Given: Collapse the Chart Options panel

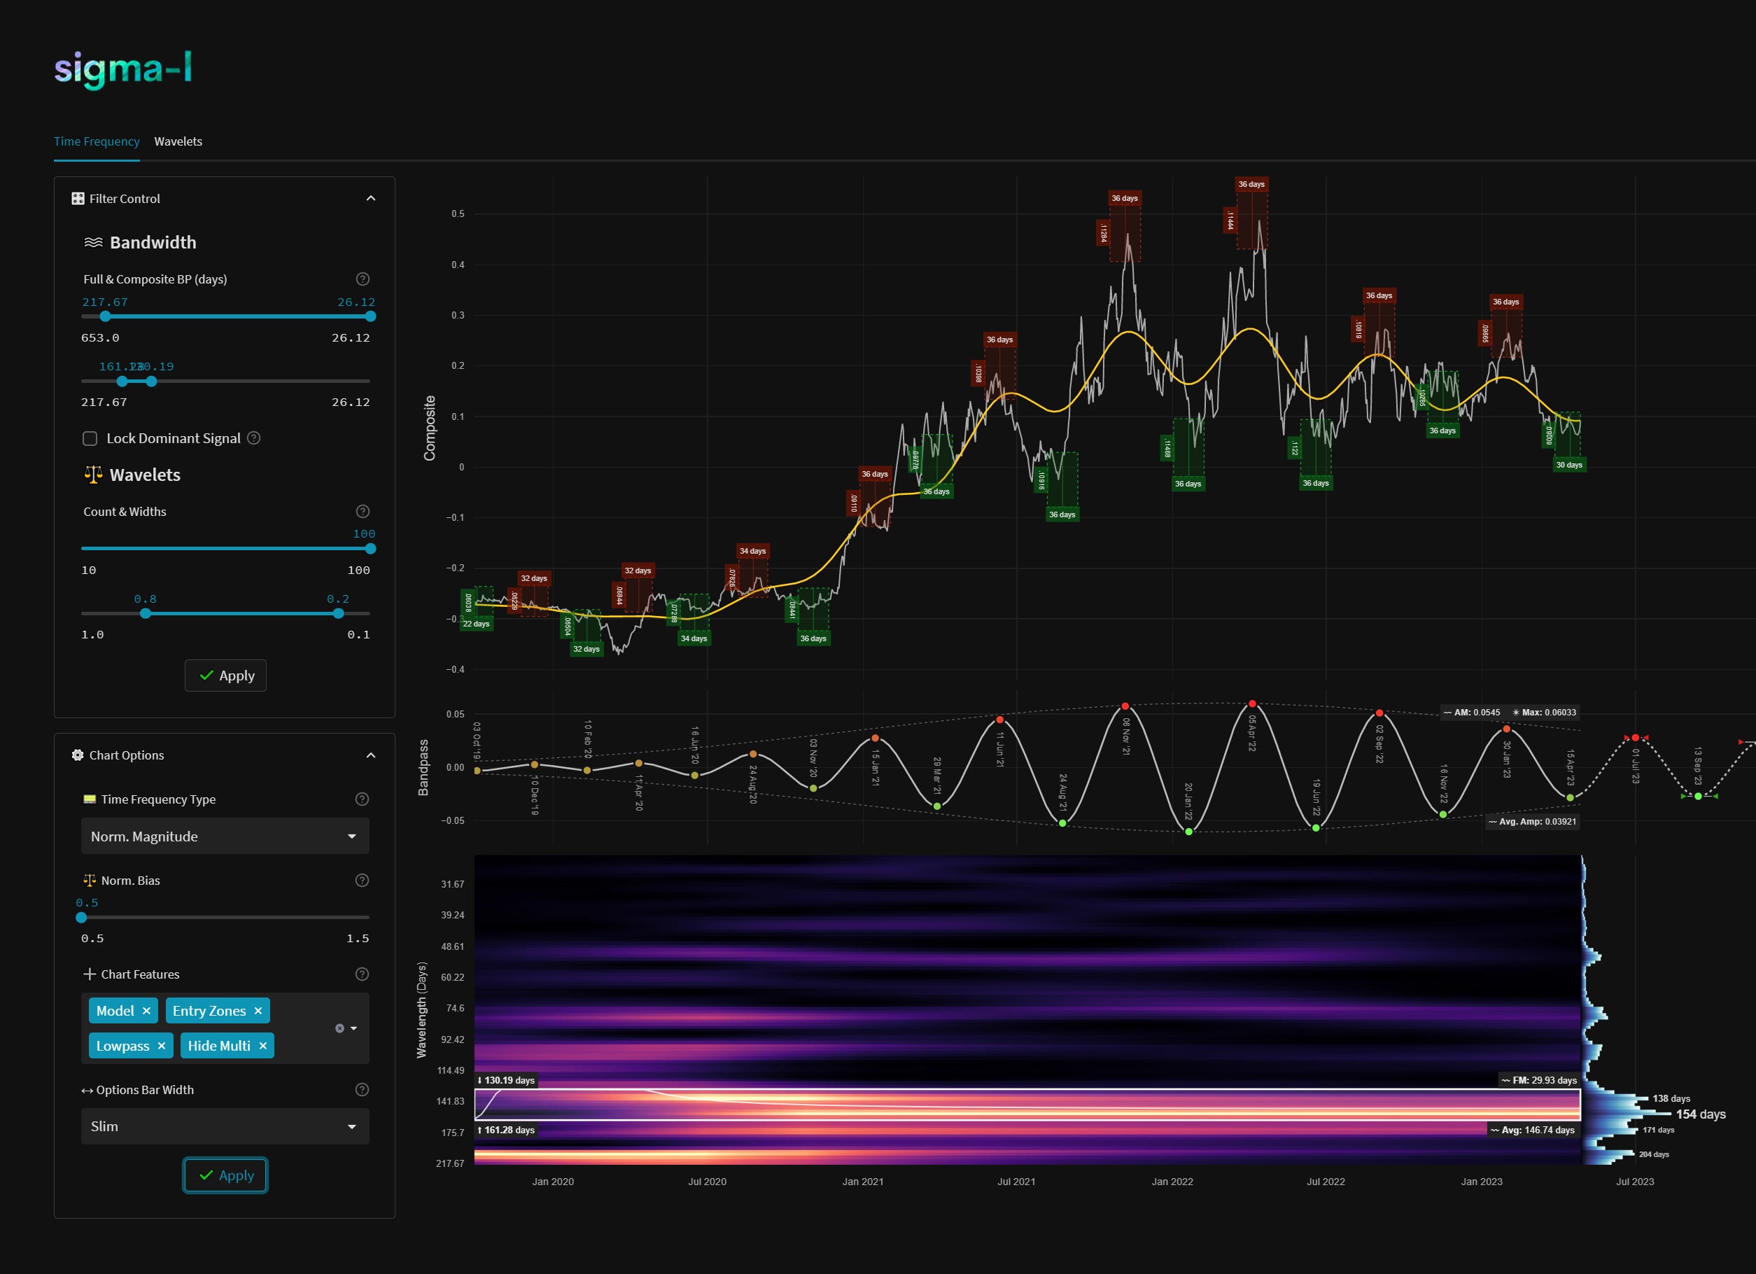Looking at the screenshot, I should click(371, 755).
